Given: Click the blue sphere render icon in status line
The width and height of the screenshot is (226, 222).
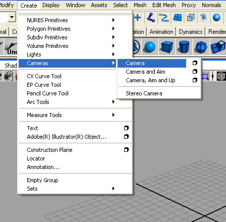Looking at the screenshot, I should click(x=216, y=18).
